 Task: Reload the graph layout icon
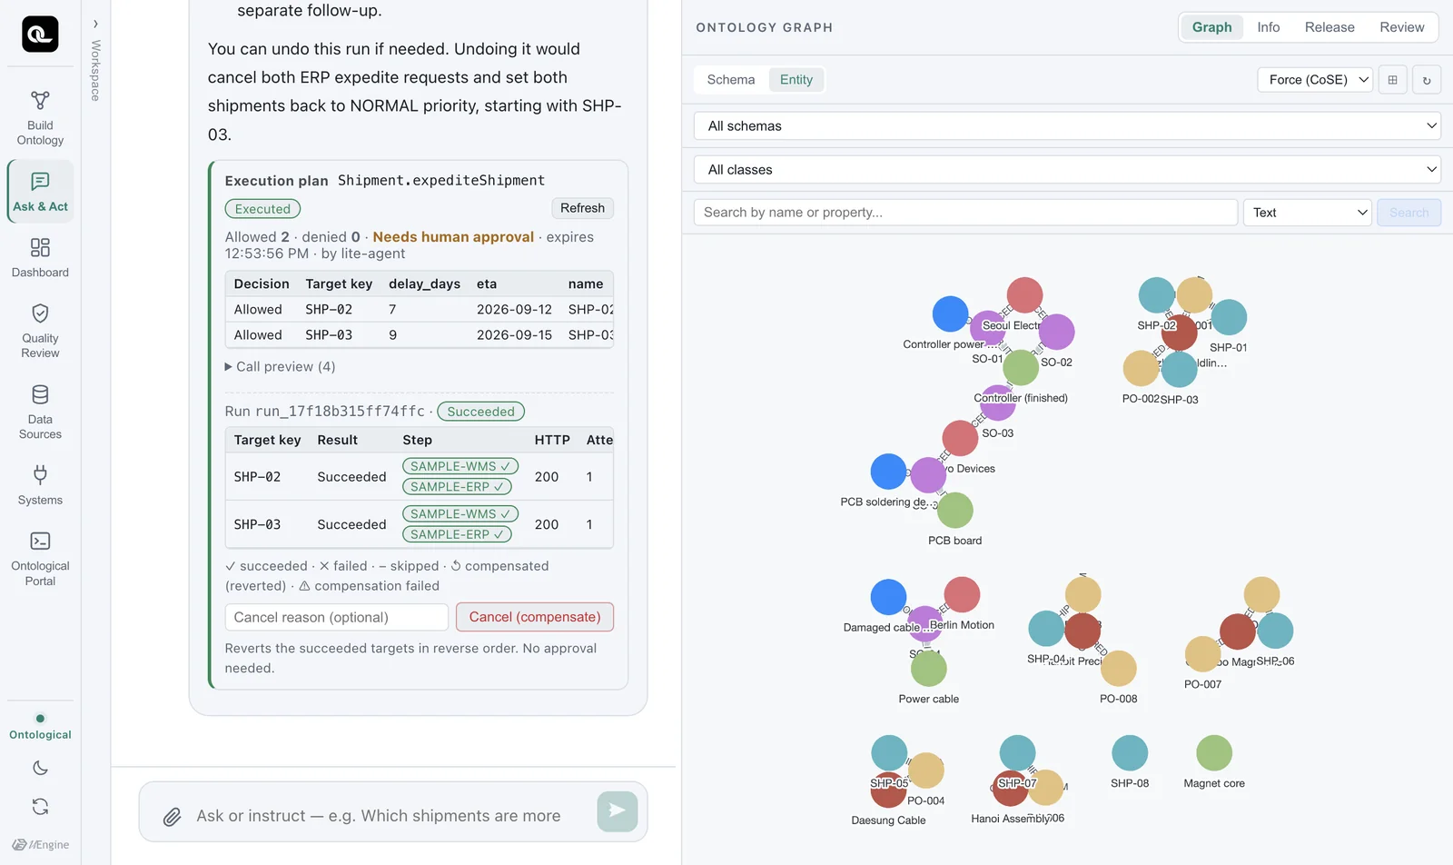point(1427,80)
